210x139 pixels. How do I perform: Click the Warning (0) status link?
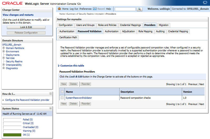tap(29, 131)
